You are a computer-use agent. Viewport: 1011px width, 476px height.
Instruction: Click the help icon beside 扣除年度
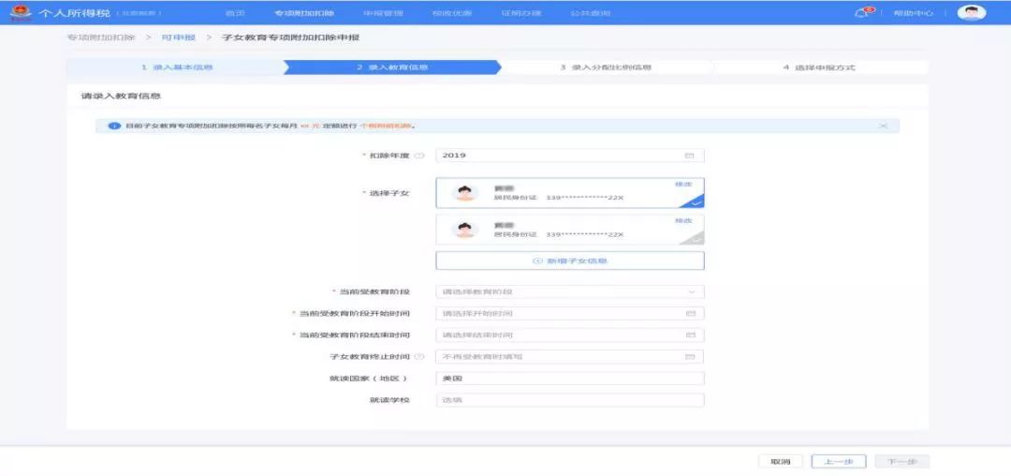(x=419, y=156)
